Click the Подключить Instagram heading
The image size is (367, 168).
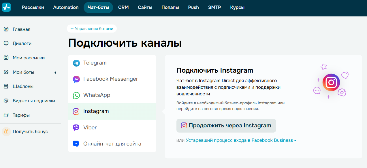[x=215, y=70]
